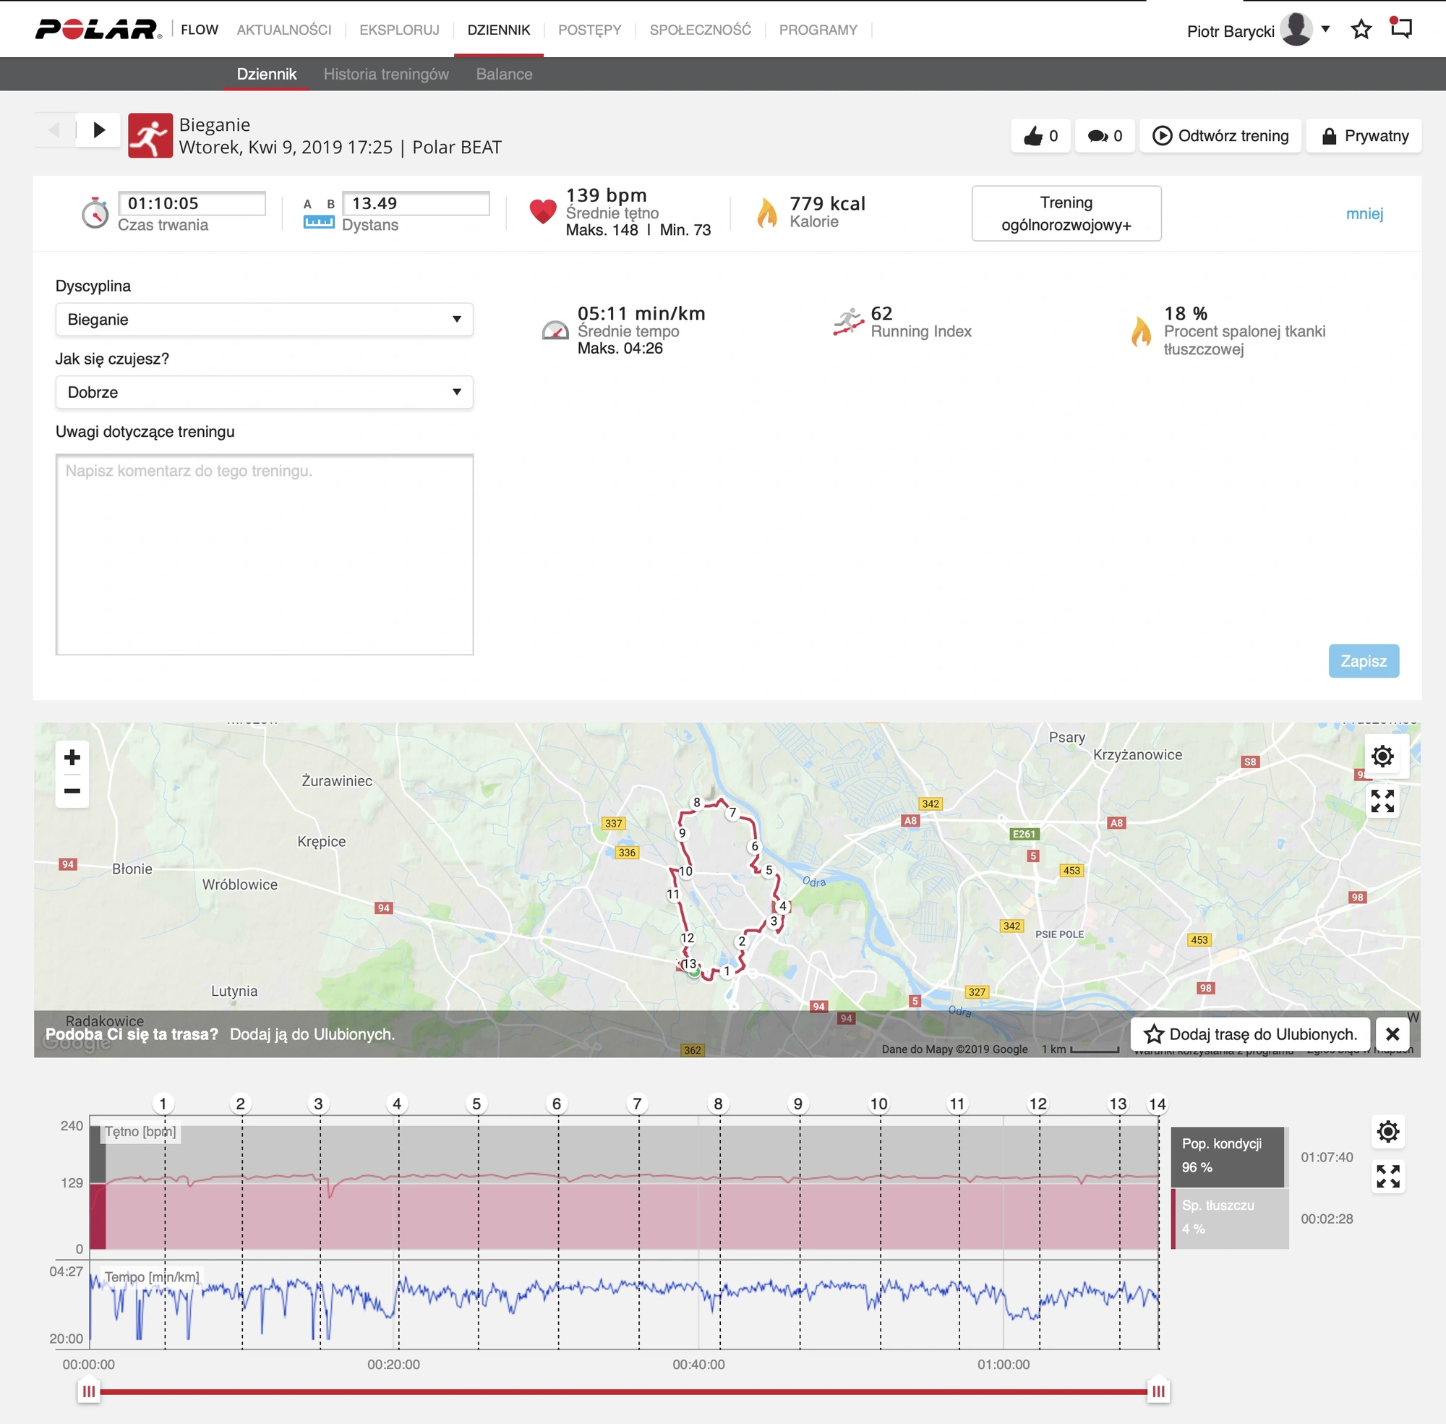Zoom in the map with plus
1446x1424 pixels.
click(x=72, y=758)
